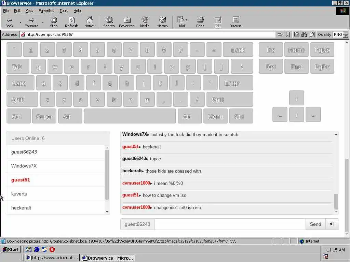Open the Search toolbar pane
This screenshot has width=350, height=262.
coord(109,22)
